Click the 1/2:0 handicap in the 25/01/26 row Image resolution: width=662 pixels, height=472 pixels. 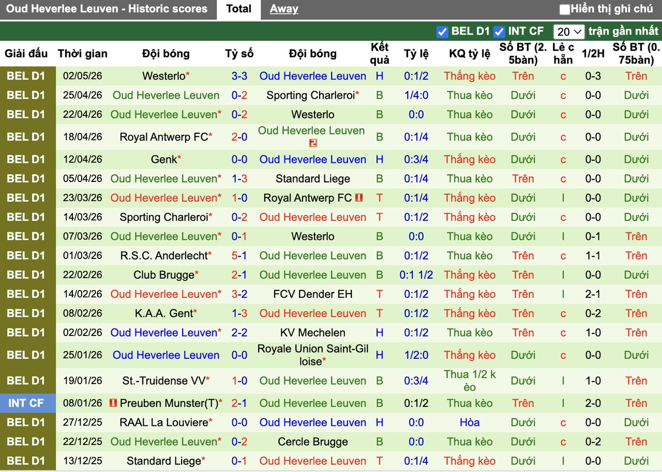tap(416, 355)
